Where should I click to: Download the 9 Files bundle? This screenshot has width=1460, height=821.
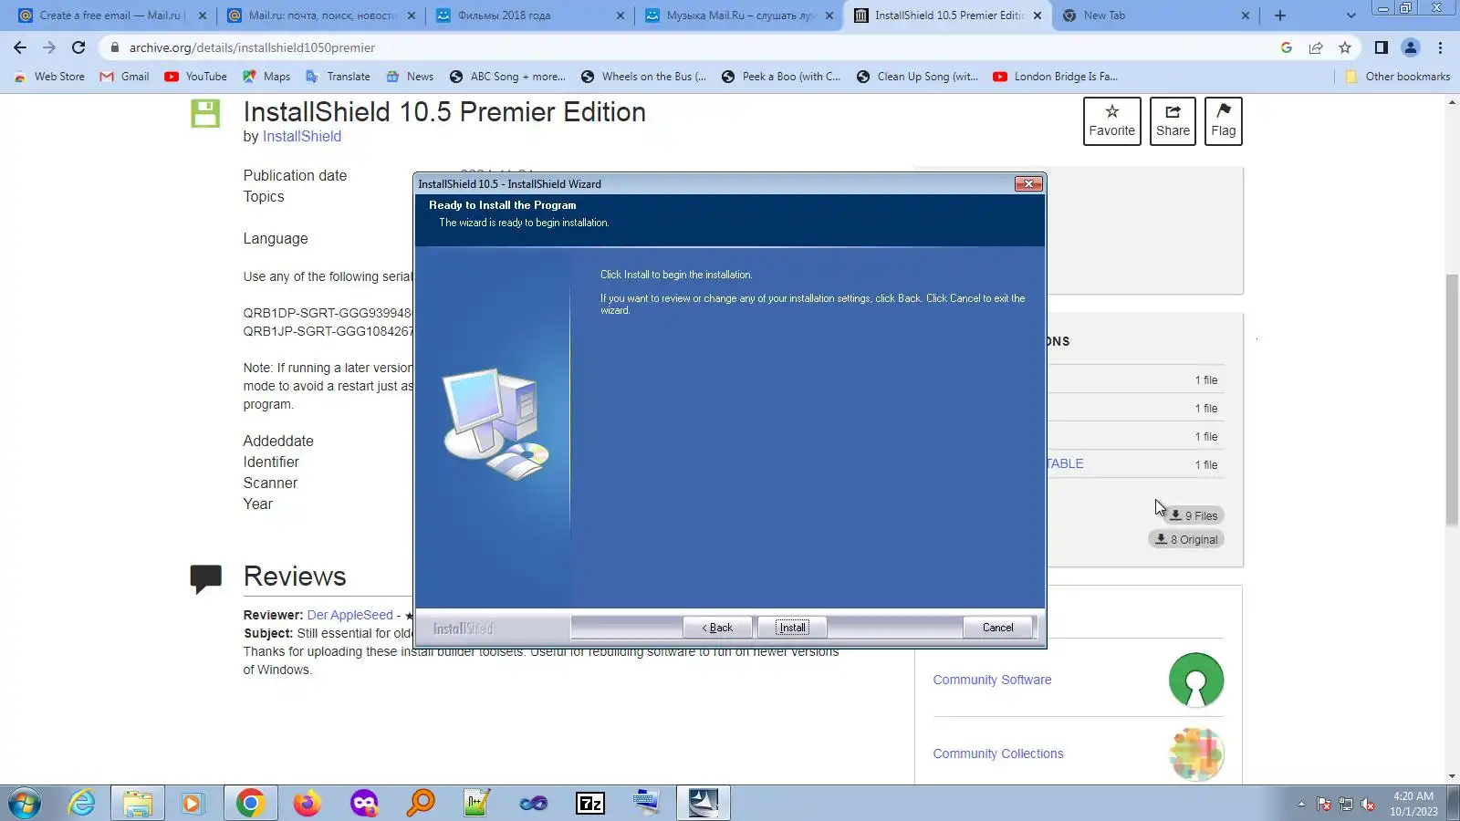click(1194, 516)
